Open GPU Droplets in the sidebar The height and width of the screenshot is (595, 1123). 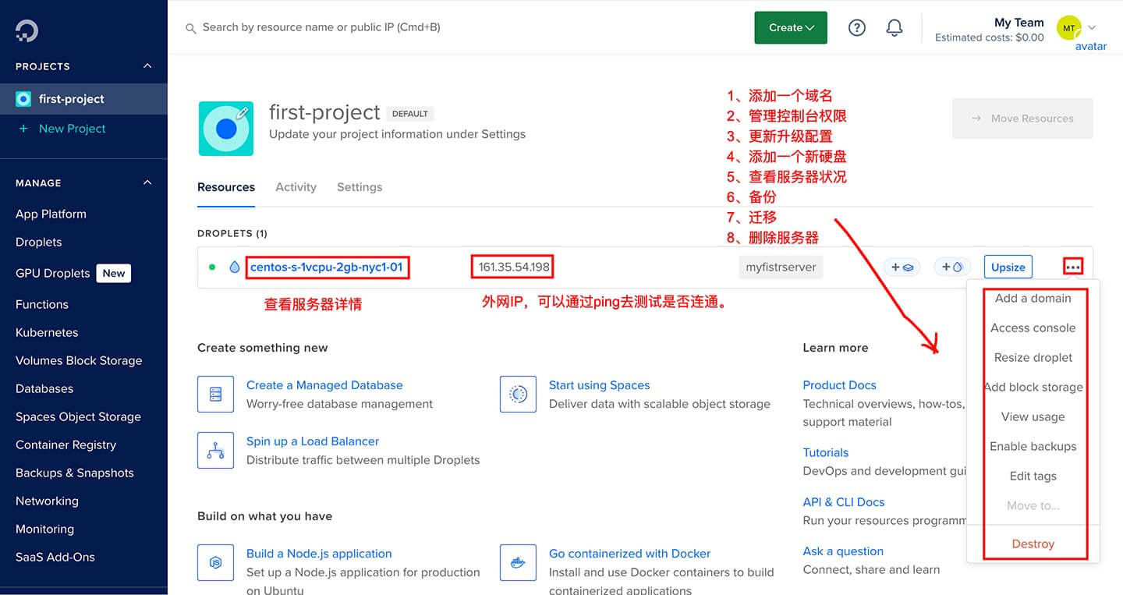tap(52, 273)
